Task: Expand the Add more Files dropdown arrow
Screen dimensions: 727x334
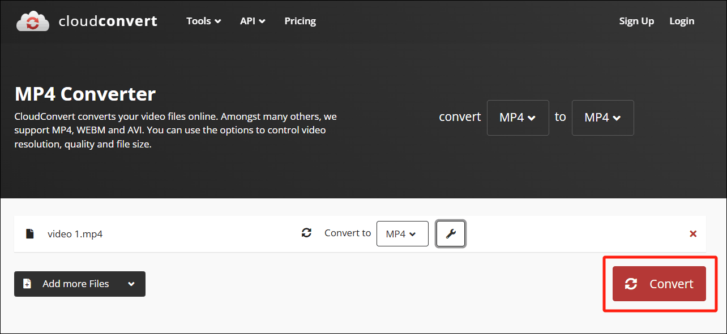Action: point(131,284)
